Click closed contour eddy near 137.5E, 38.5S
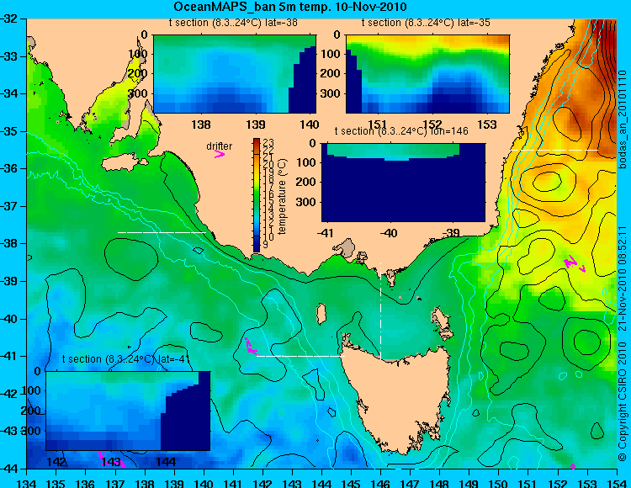 coord(131,258)
